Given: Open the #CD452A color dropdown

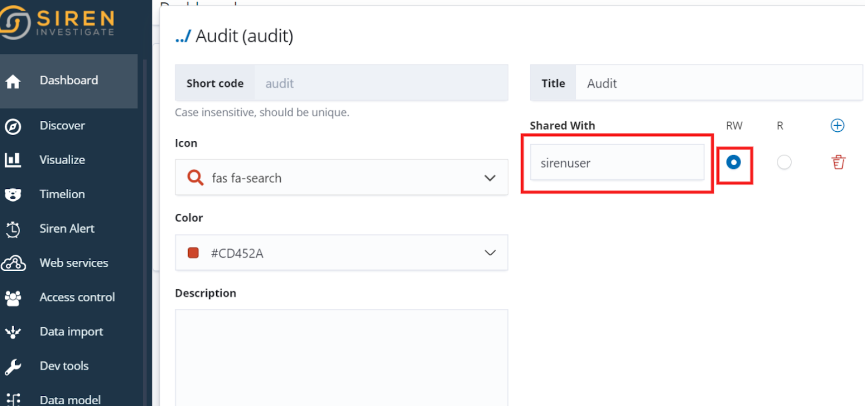Looking at the screenshot, I should 490,253.
